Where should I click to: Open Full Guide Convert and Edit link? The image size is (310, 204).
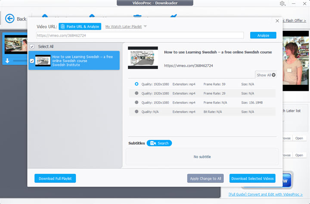(266, 194)
